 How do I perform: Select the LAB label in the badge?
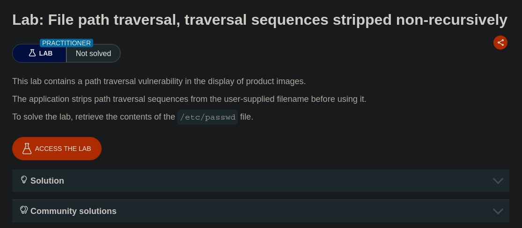coord(46,53)
